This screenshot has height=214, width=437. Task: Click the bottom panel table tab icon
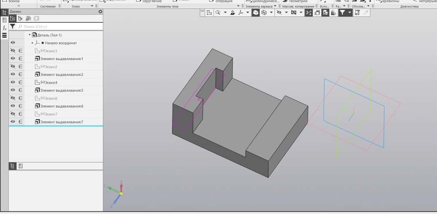tap(20, 166)
